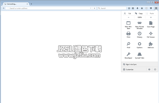
Task: Close the Connecting tab
Action: 27,4
